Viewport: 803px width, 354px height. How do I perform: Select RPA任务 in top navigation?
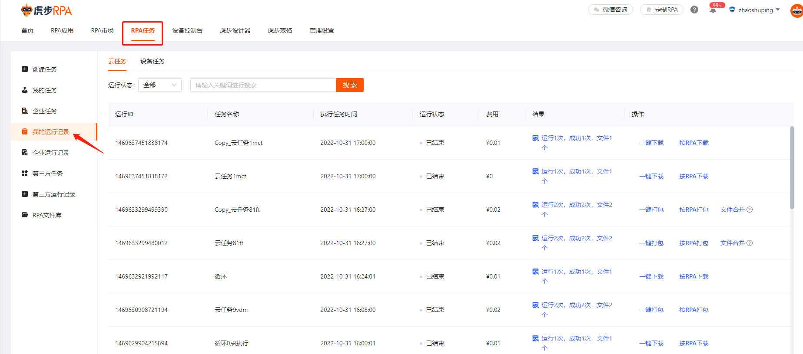click(143, 30)
